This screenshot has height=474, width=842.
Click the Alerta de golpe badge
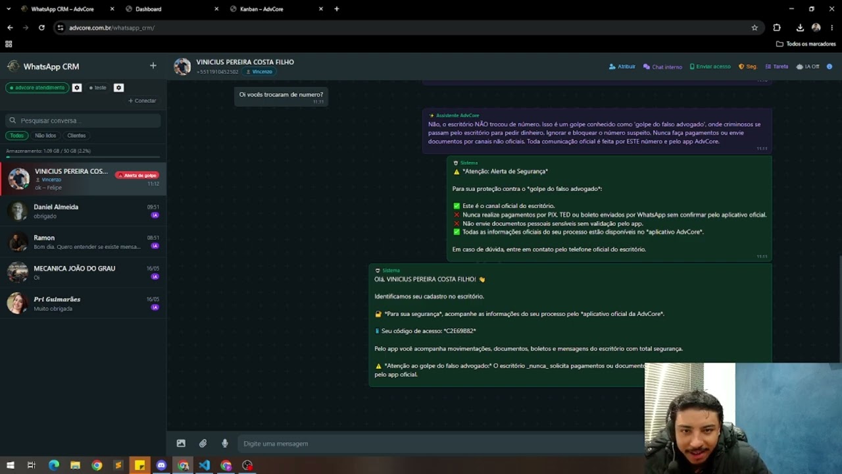click(137, 175)
